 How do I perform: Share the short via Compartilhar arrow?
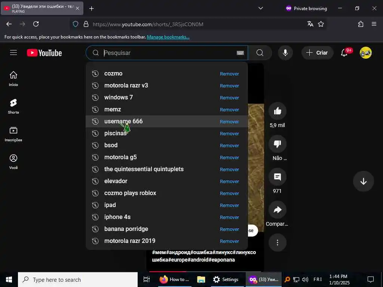277,210
